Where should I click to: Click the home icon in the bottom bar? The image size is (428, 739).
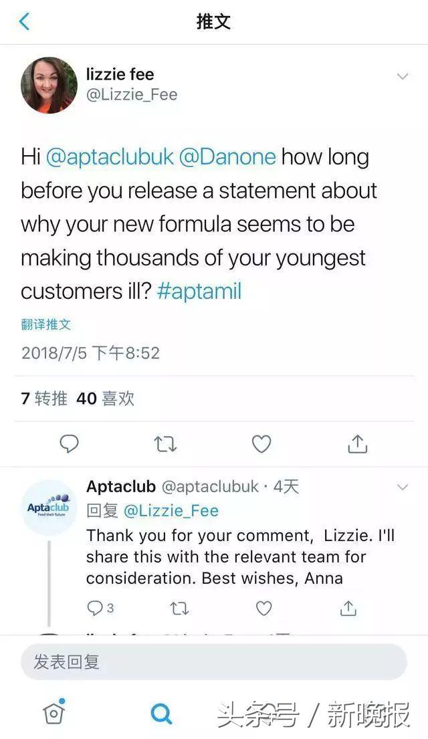53,714
